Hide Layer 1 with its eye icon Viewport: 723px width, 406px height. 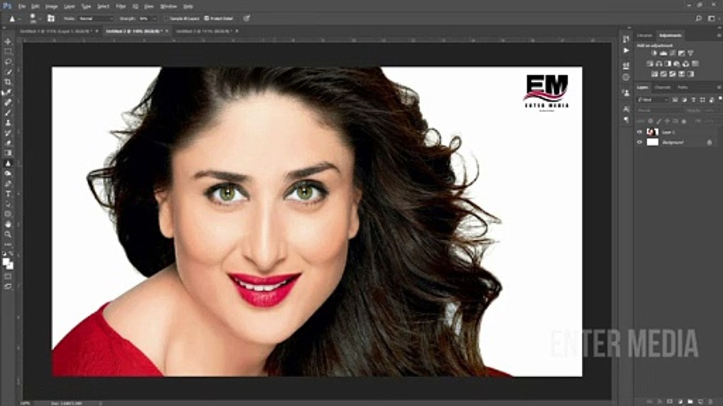pyautogui.click(x=639, y=132)
